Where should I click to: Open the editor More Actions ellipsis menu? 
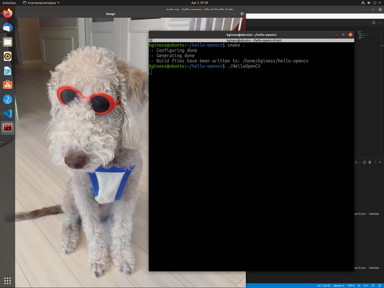(379, 22)
